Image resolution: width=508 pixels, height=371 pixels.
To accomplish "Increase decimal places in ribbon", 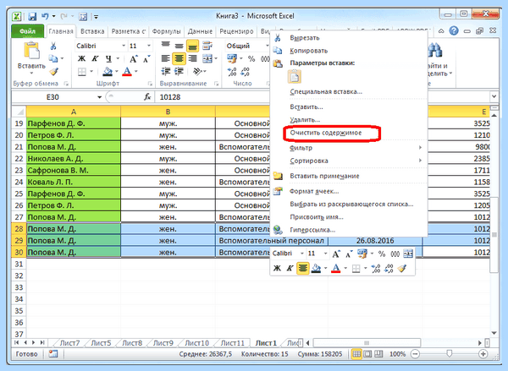I will tap(232, 72).
